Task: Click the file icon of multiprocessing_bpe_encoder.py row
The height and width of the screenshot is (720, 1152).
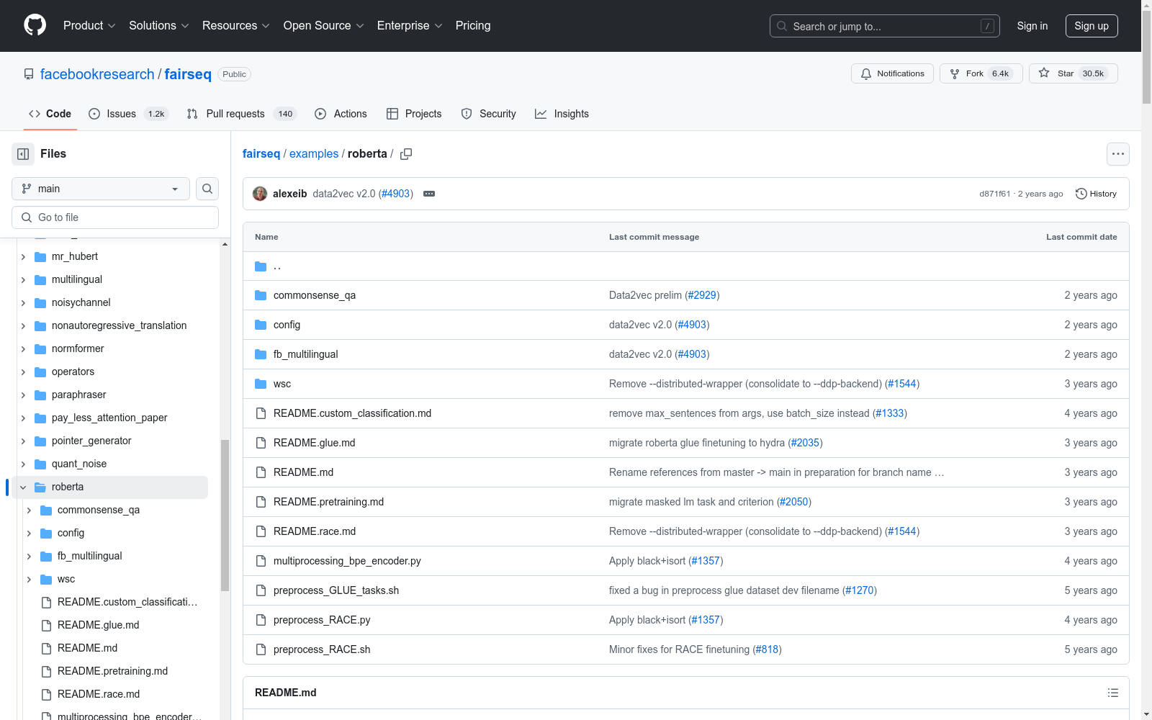Action: tap(261, 561)
